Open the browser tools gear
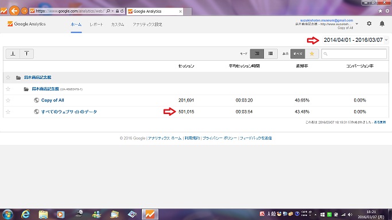 pos(387,11)
